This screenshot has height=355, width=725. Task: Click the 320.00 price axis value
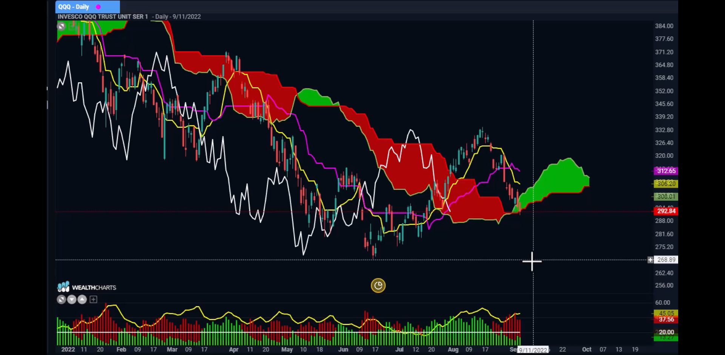pos(664,156)
